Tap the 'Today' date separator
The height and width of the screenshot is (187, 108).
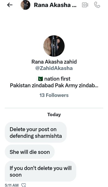click(54, 115)
